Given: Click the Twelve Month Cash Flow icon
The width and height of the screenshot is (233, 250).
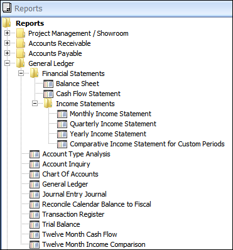Looking at the screenshot, I should (35, 234).
